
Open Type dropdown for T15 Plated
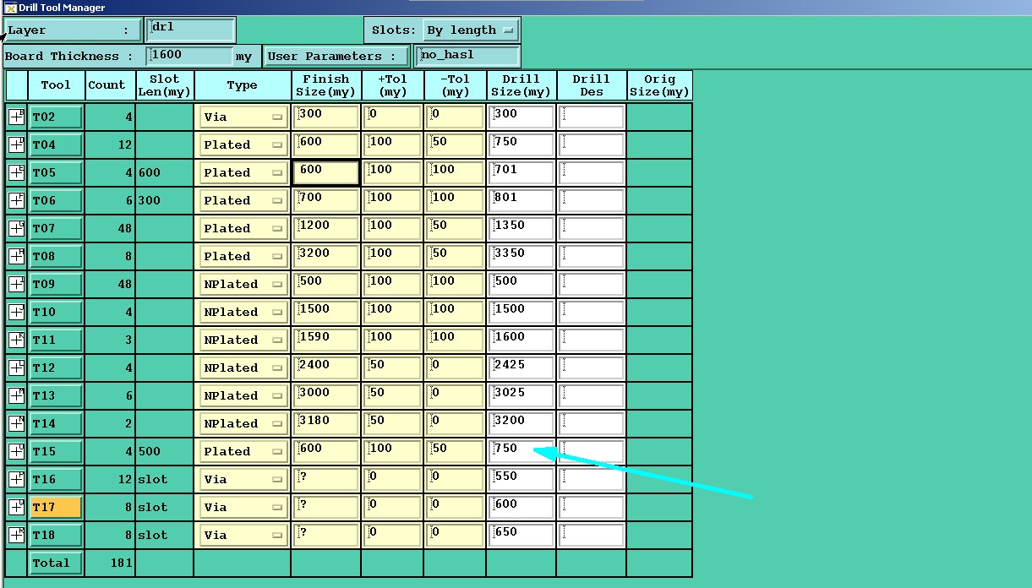point(243,451)
